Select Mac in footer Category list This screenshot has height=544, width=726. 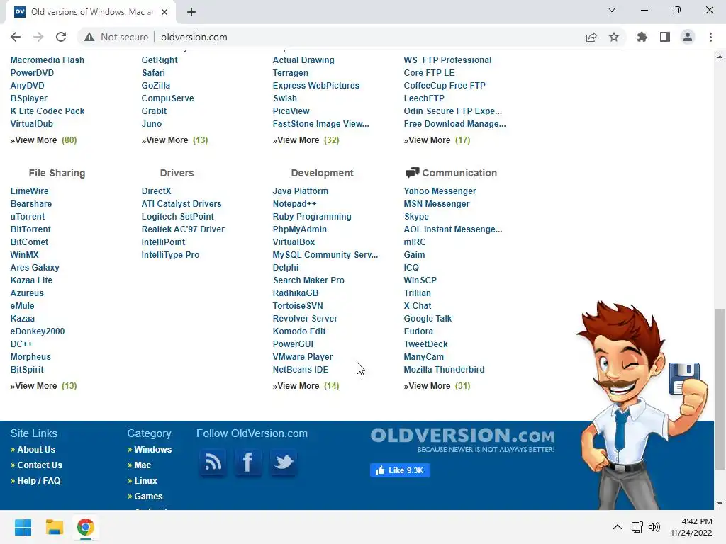point(143,465)
